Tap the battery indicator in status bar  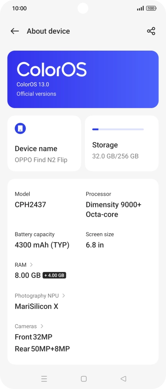point(151,9)
